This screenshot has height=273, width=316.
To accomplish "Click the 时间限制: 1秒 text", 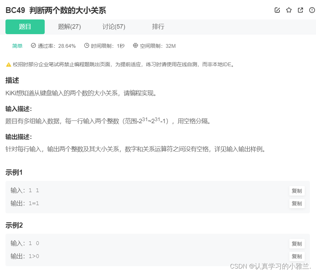I will [108, 46].
